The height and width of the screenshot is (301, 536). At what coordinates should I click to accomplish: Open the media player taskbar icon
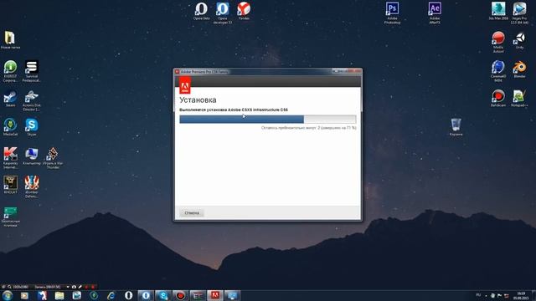tap(24, 295)
